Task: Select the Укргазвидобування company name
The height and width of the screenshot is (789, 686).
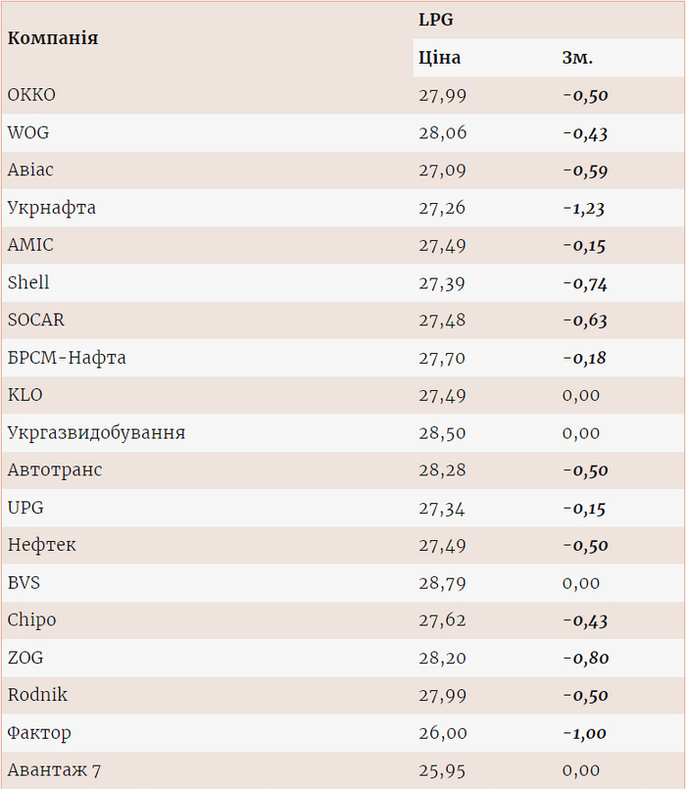Action: click(96, 432)
